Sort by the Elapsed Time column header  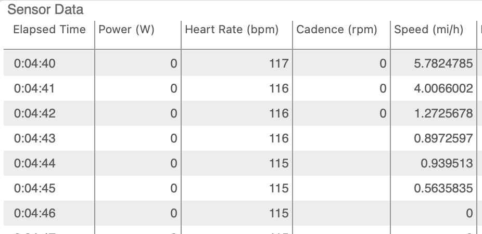point(49,30)
